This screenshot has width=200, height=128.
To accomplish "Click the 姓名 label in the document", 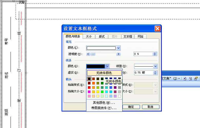I will 6,75.
